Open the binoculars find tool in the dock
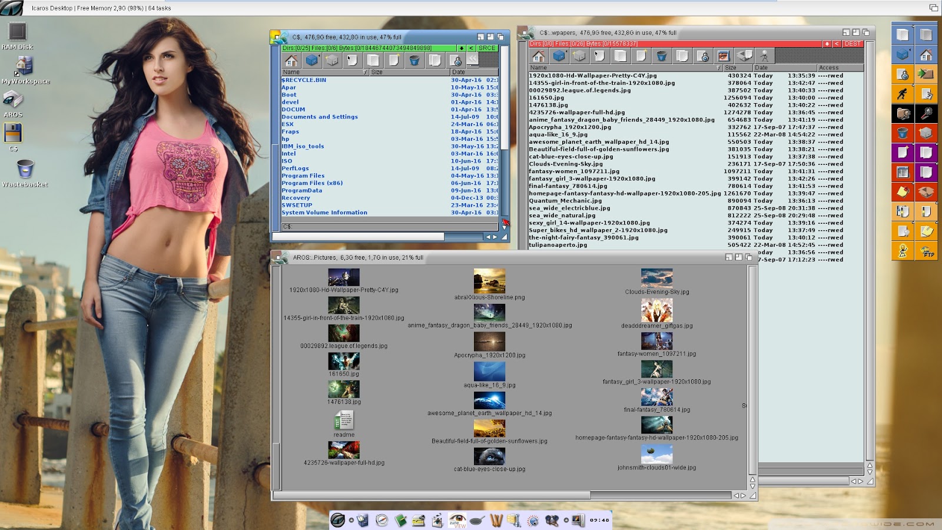Image resolution: width=942 pixels, height=530 pixels. [552, 520]
